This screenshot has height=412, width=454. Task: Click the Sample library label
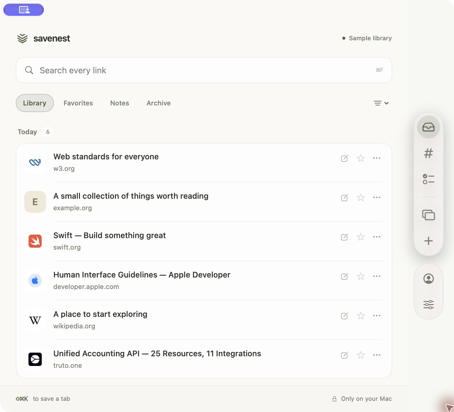[x=370, y=38]
